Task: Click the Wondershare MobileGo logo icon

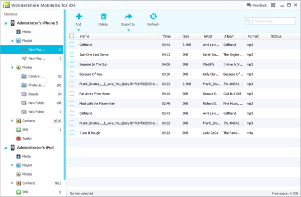Action: tap(6, 5)
